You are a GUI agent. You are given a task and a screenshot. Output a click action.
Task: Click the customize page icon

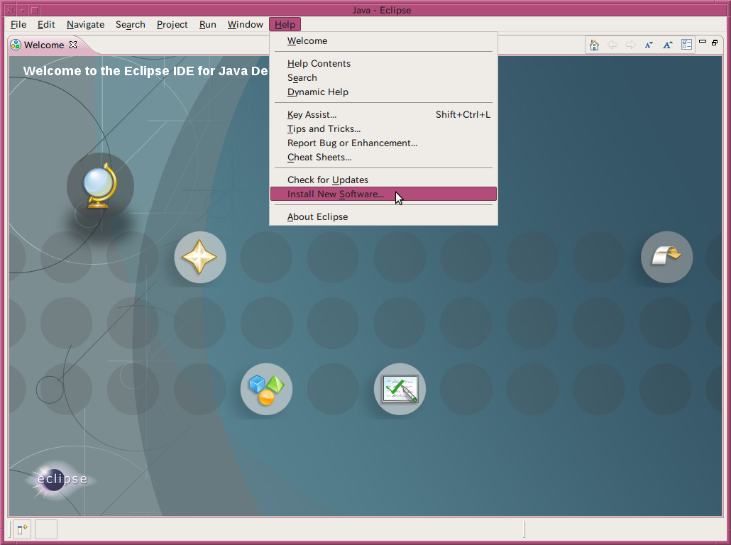click(x=686, y=45)
